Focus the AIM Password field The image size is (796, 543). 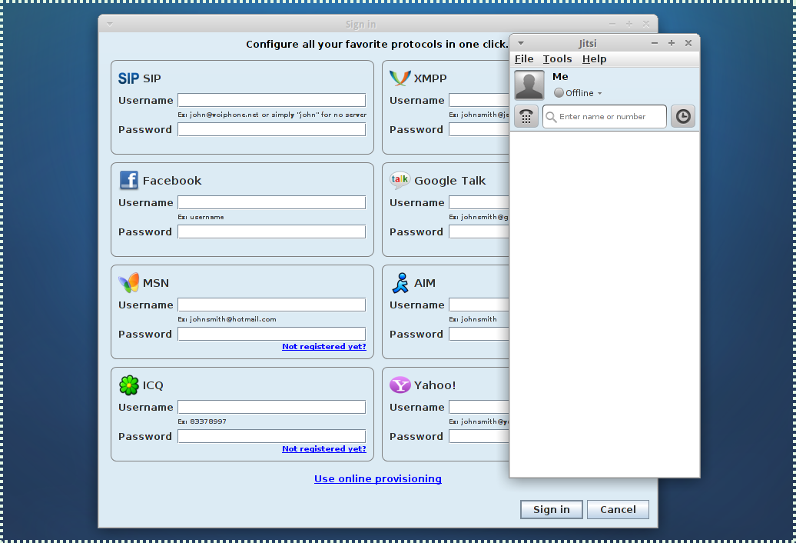tap(479, 334)
